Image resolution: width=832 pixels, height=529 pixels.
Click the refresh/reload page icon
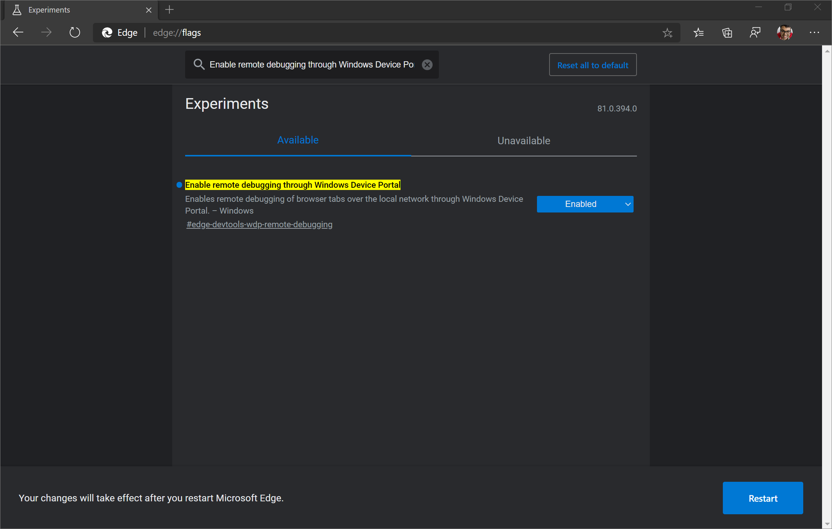pos(74,33)
